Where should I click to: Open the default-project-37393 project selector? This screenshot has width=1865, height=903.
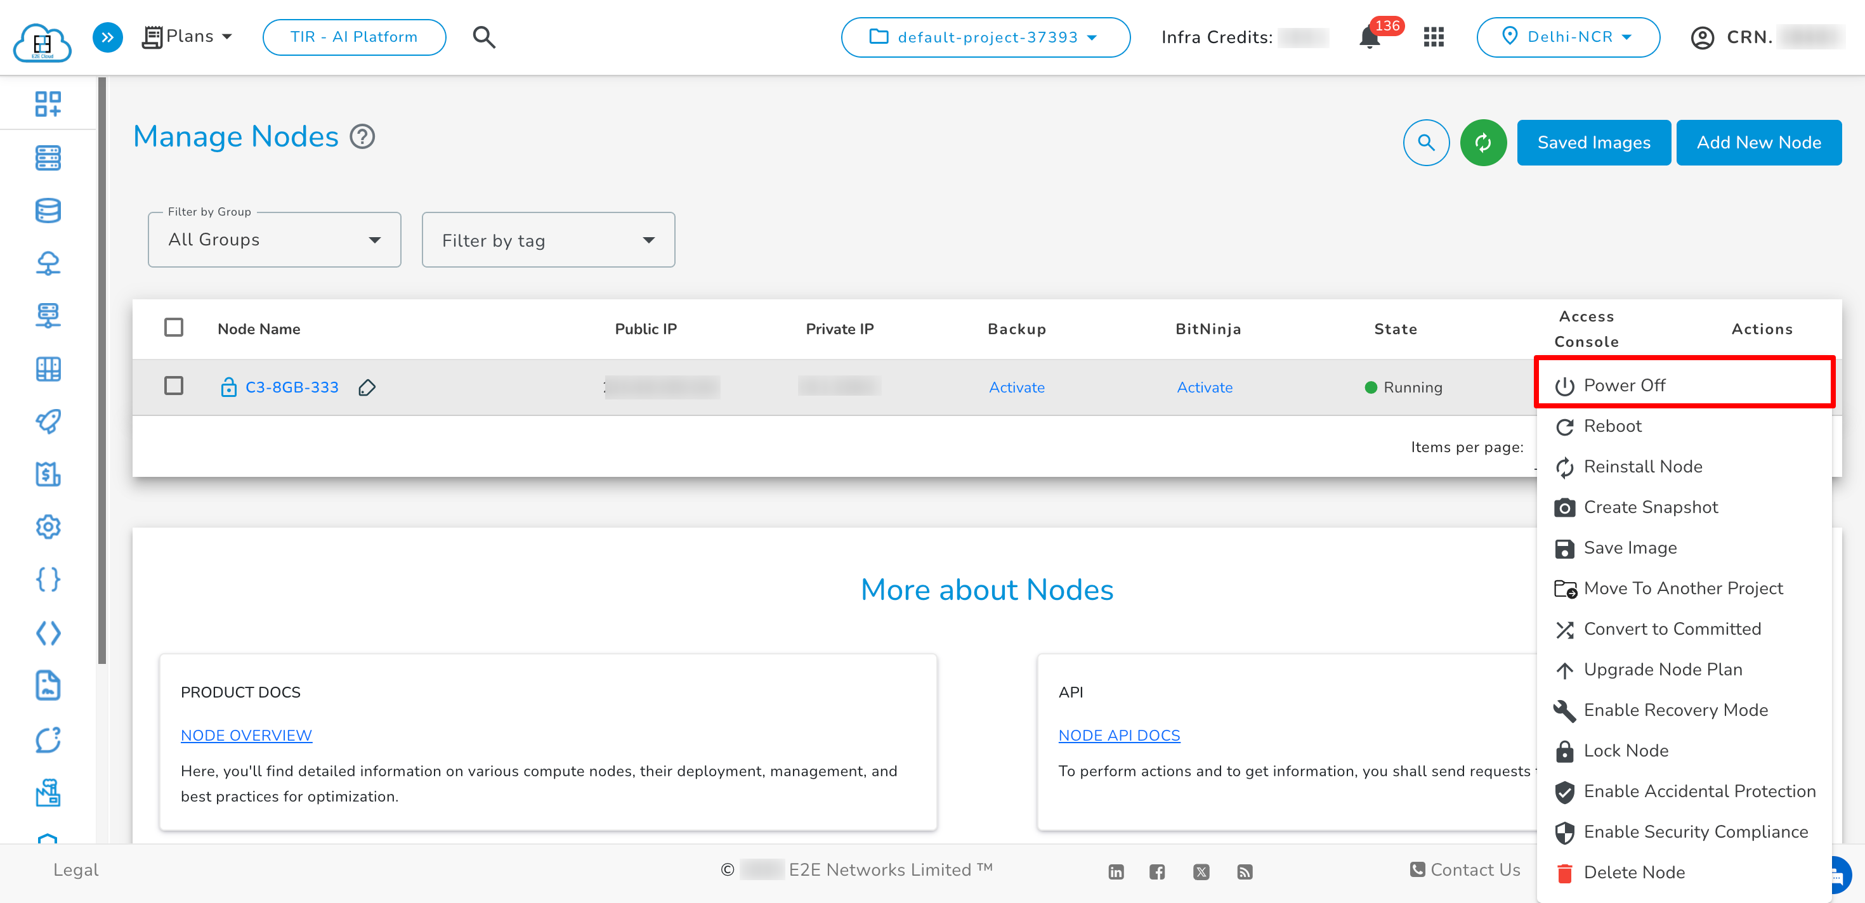985,37
